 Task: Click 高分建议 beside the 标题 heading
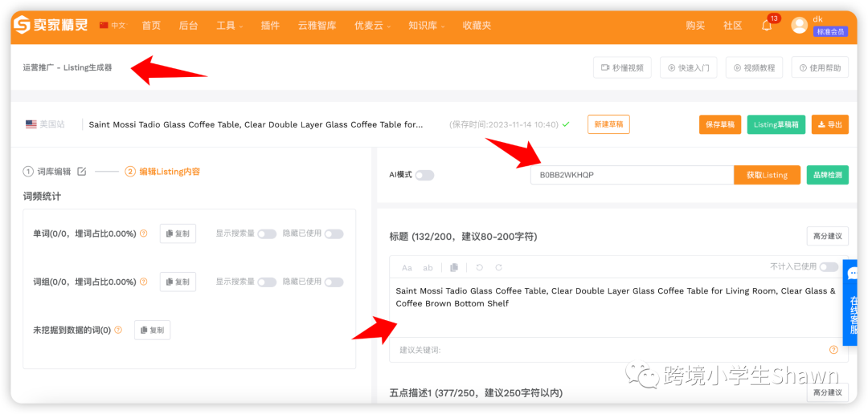tap(828, 236)
